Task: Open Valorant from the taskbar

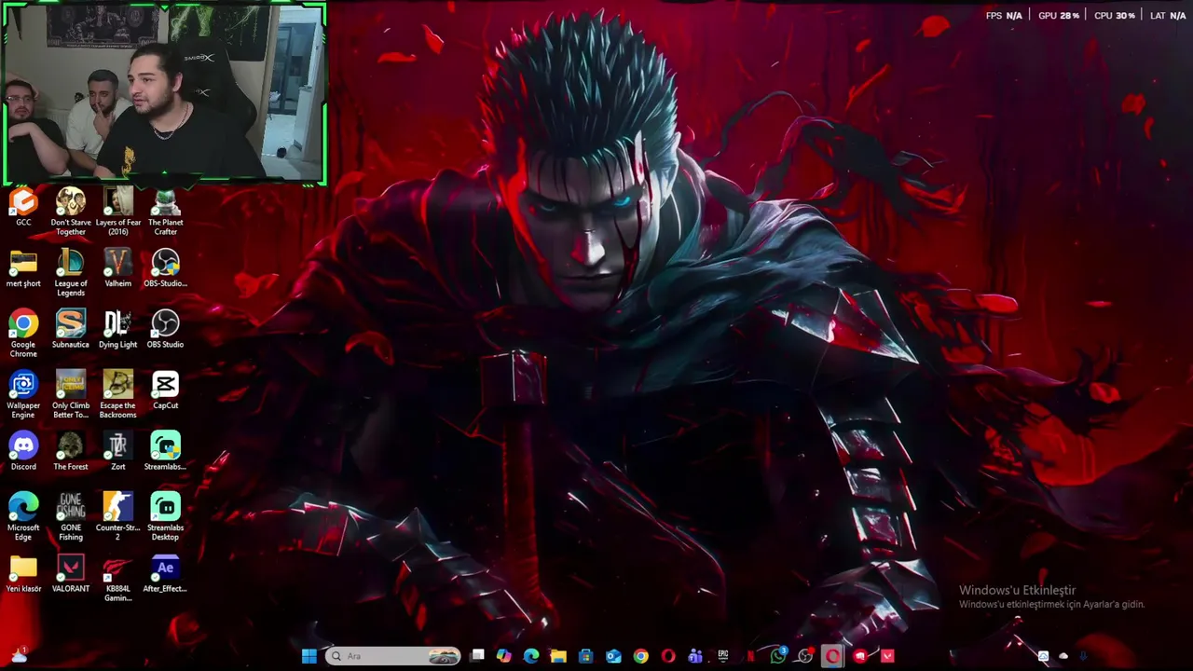Action: pyautogui.click(x=886, y=656)
